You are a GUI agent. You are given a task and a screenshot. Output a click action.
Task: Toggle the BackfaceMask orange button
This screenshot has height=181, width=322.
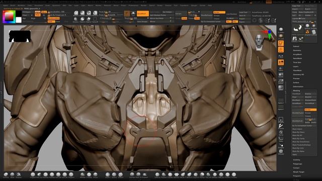pyautogui.click(x=54, y=18)
